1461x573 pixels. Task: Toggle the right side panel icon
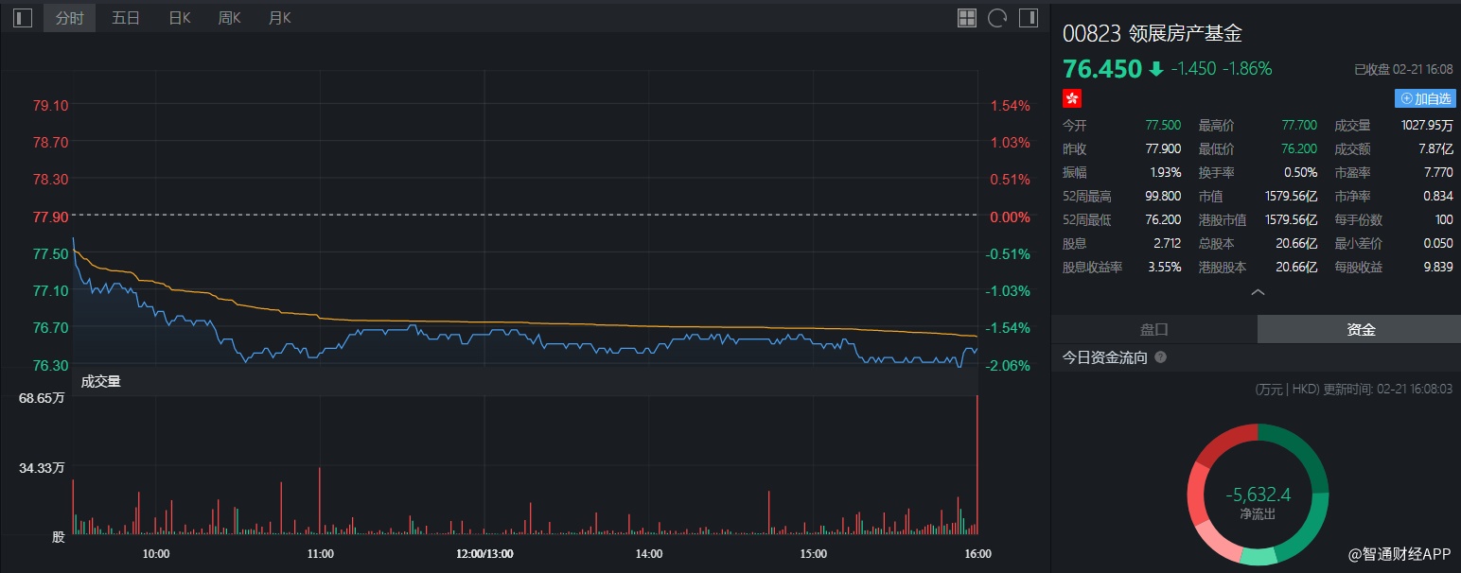[x=1027, y=18]
